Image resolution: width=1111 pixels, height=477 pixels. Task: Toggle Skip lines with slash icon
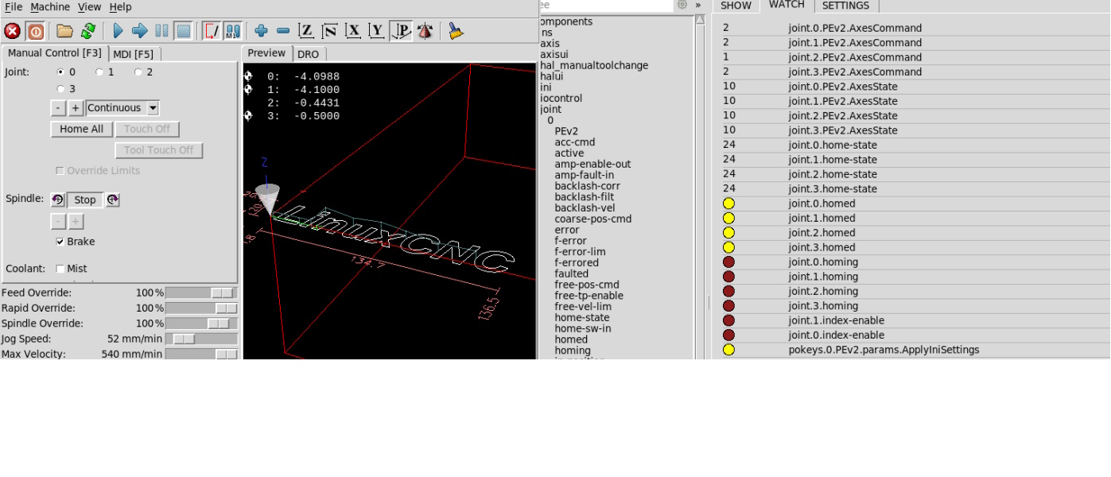click(x=212, y=31)
